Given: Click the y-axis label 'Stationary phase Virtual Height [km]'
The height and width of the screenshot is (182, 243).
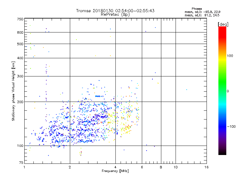Looking at the screenshot, I should tap(13, 91).
